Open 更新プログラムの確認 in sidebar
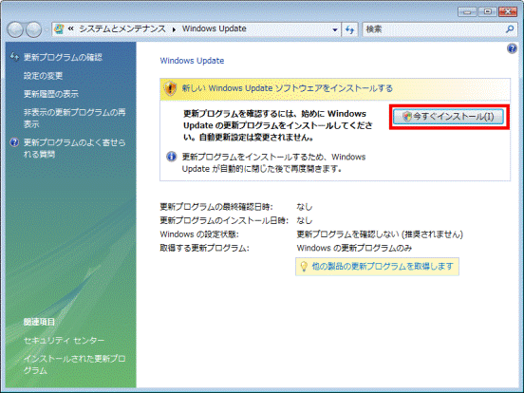Image resolution: width=524 pixels, height=393 pixels. click(63, 58)
